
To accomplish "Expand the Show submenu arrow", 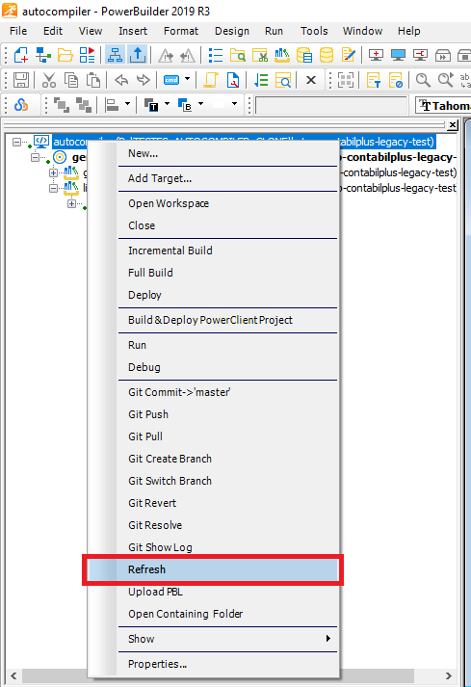I will [x=327, y=639].
